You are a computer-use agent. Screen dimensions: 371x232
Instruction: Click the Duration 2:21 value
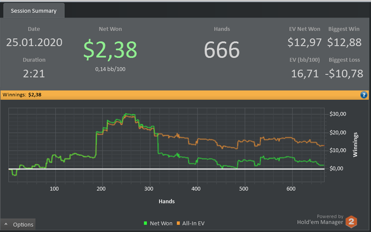point(34,74)
